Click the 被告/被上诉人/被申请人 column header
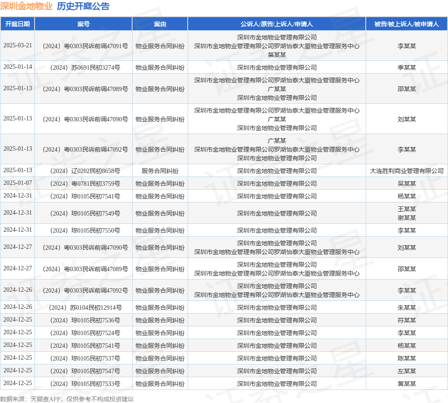This screenshot has width=448, height=403. pos(406,24)
